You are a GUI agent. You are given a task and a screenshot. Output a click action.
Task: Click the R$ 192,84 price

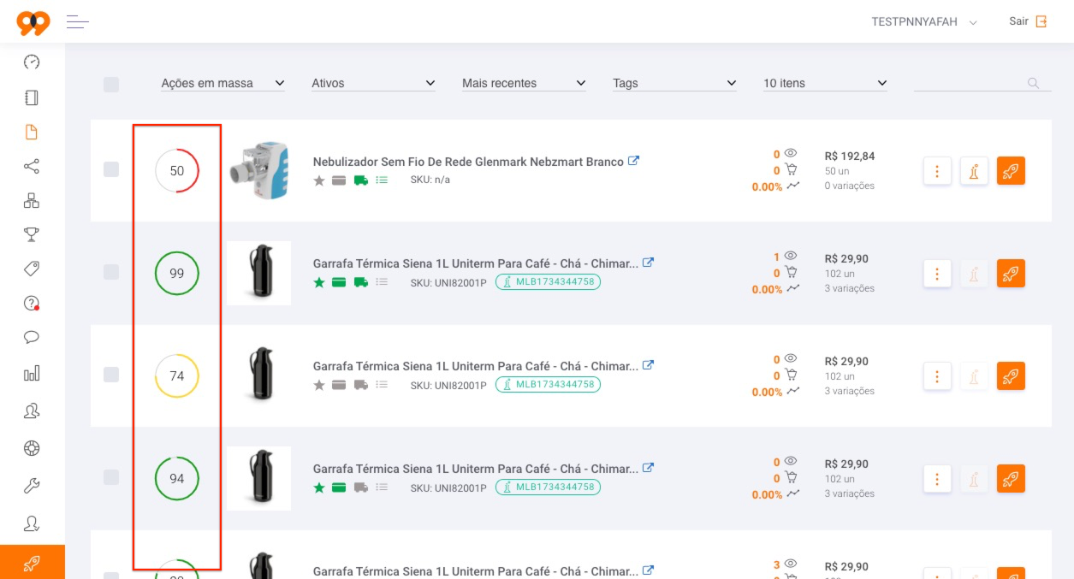point(850,156)
